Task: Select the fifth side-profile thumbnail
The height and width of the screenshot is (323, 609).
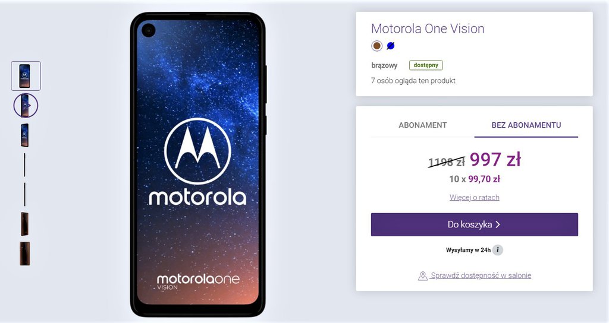Action: click(x=25, y=194)
